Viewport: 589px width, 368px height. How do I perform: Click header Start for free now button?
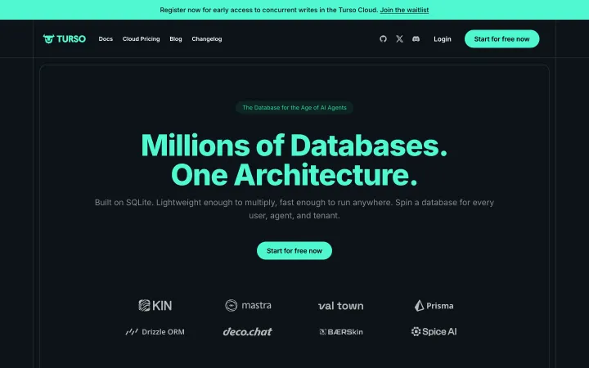tap(501, 38)
